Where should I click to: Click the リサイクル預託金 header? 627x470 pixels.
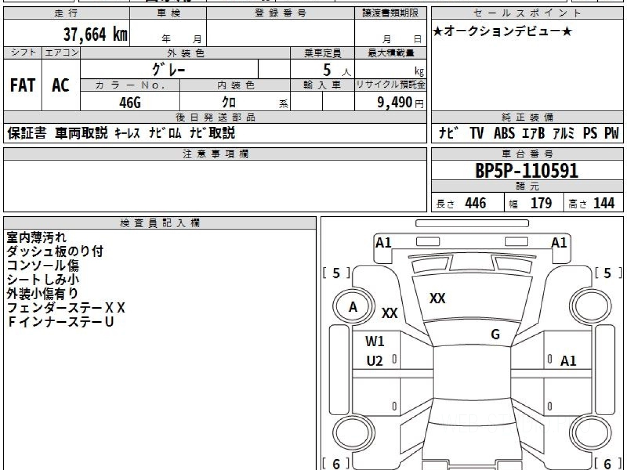coord(391,85)
